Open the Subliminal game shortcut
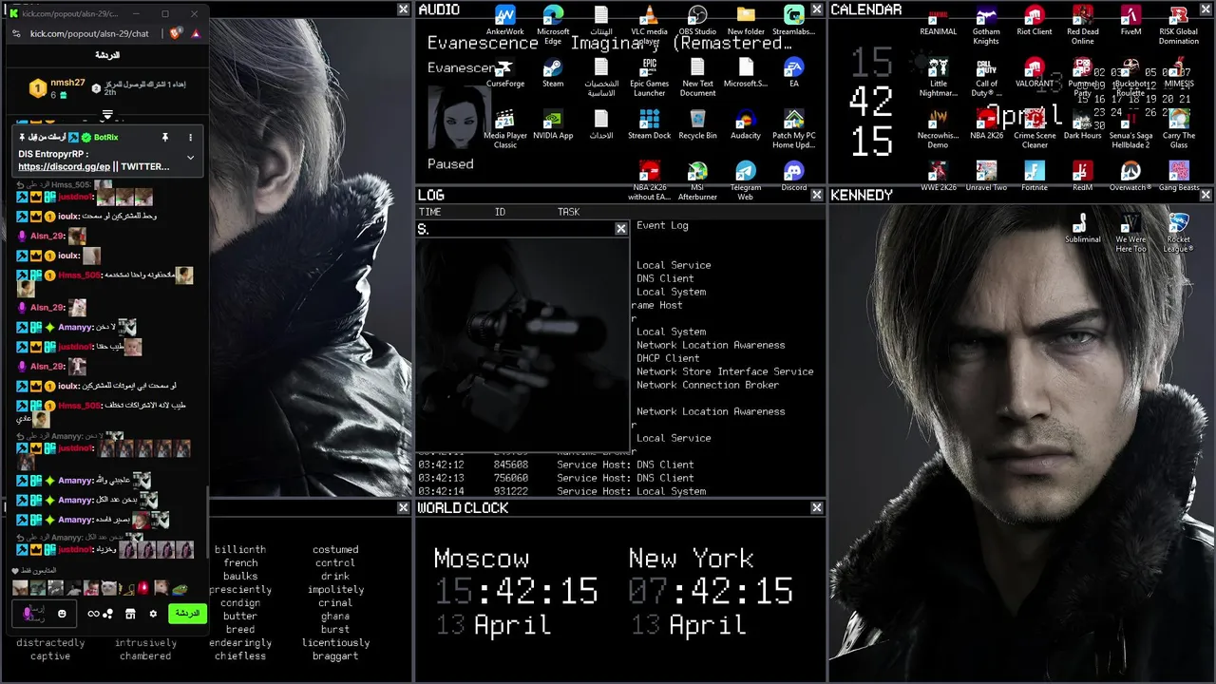 [x=1082, y=229]
